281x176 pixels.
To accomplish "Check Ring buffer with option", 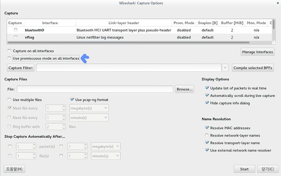I will (x=9, y=127).
